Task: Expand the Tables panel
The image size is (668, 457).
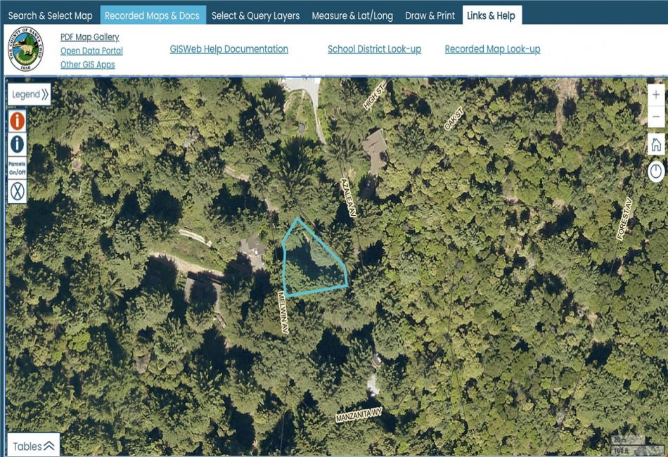Action: pos(34,446)
